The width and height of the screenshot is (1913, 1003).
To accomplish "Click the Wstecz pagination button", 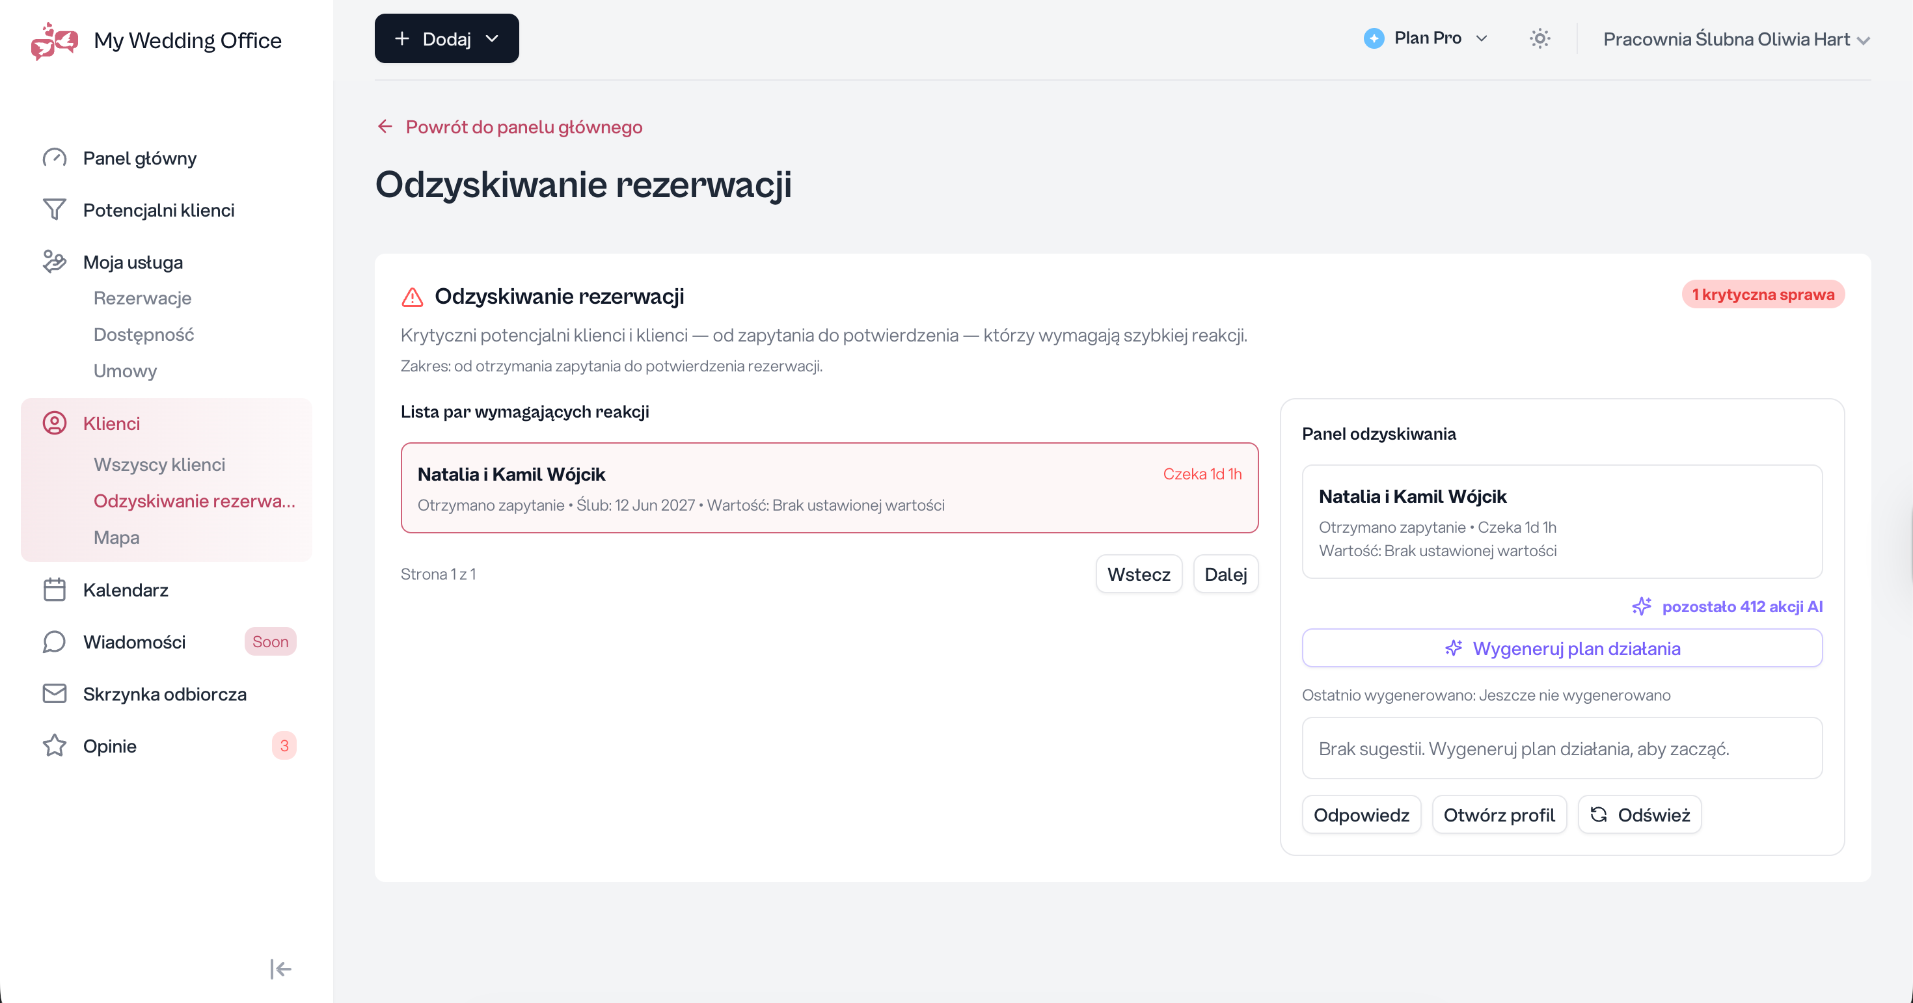I will pyautogui.click(x=1139, y=574).
